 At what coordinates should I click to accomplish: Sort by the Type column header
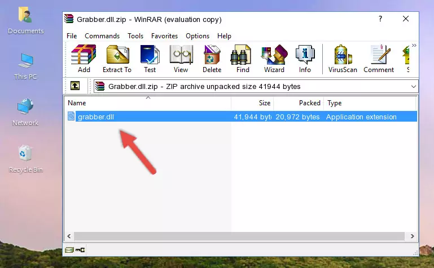pos(370,103)
